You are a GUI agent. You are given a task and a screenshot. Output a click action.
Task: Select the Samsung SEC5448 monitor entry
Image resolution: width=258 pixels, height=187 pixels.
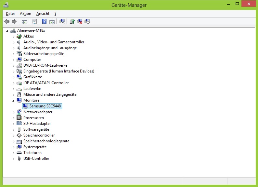pos(45,106)
